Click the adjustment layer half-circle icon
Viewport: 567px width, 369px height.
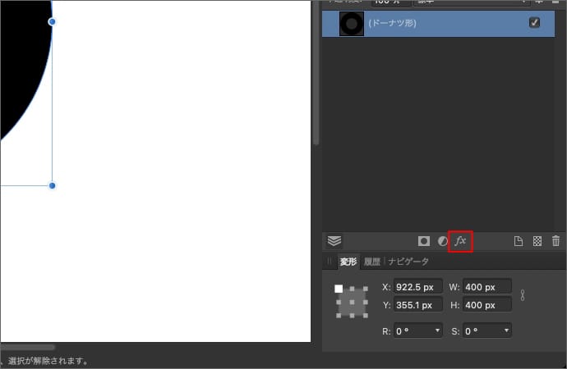(x=442, y=241)
